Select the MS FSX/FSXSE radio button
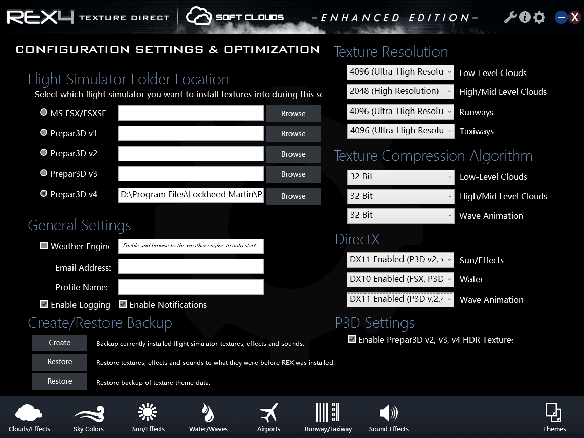 coord(44,112)
